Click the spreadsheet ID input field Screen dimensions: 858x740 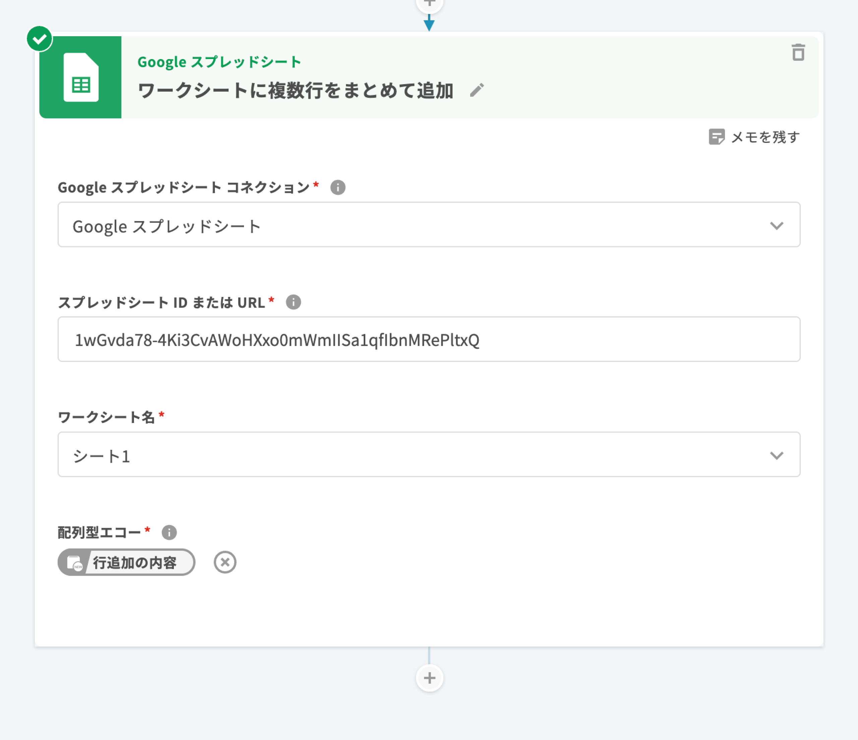[429, 339]
